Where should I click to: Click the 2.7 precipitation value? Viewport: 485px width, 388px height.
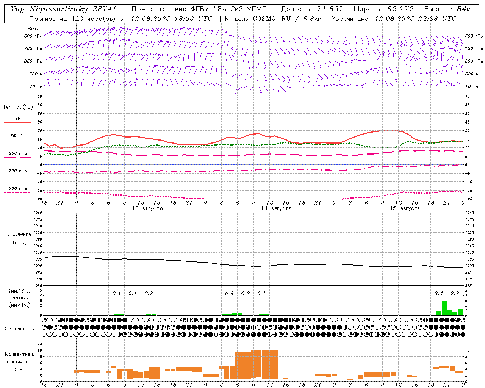pos(455,294)
